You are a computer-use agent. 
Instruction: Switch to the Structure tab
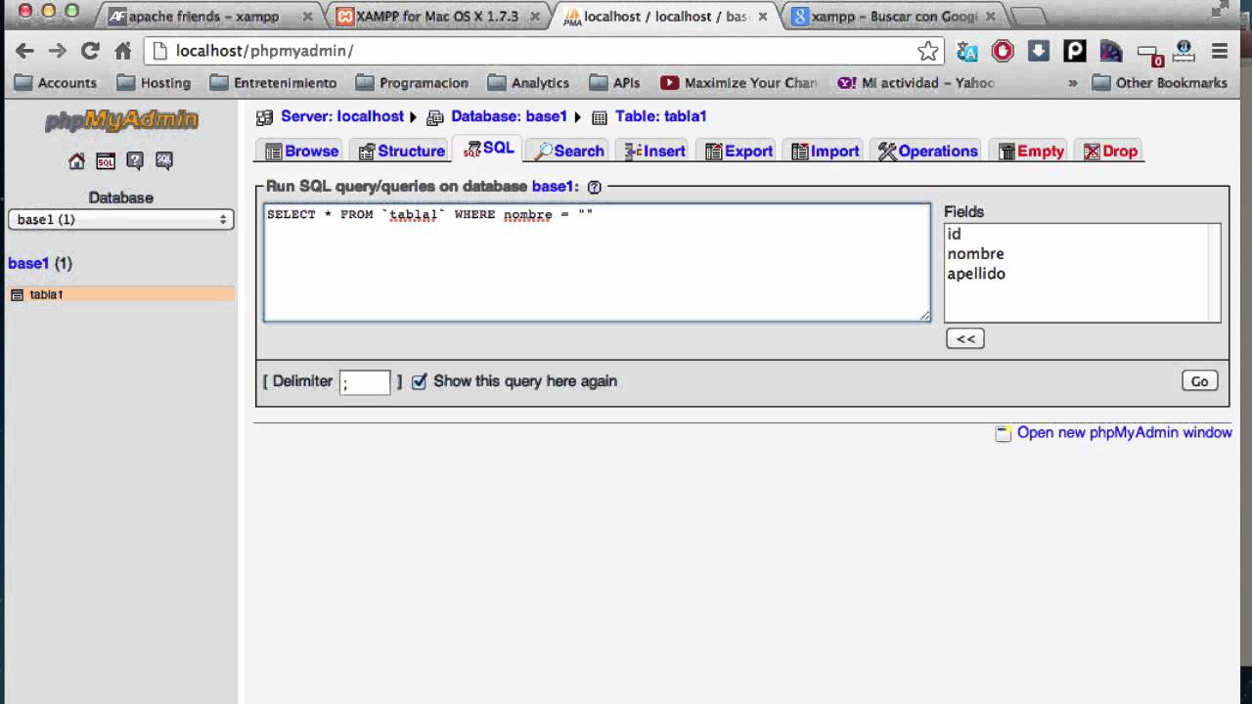tap(401, 151)
